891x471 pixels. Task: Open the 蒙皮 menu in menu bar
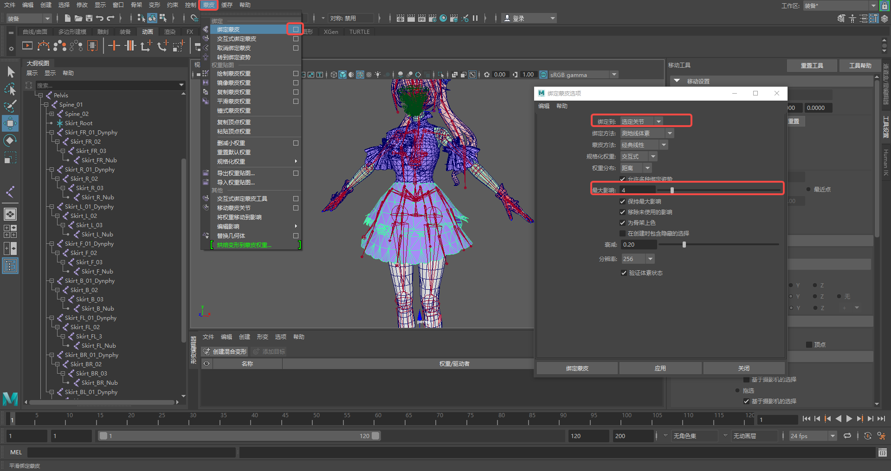pyautogui.click(x=209, y=5)
